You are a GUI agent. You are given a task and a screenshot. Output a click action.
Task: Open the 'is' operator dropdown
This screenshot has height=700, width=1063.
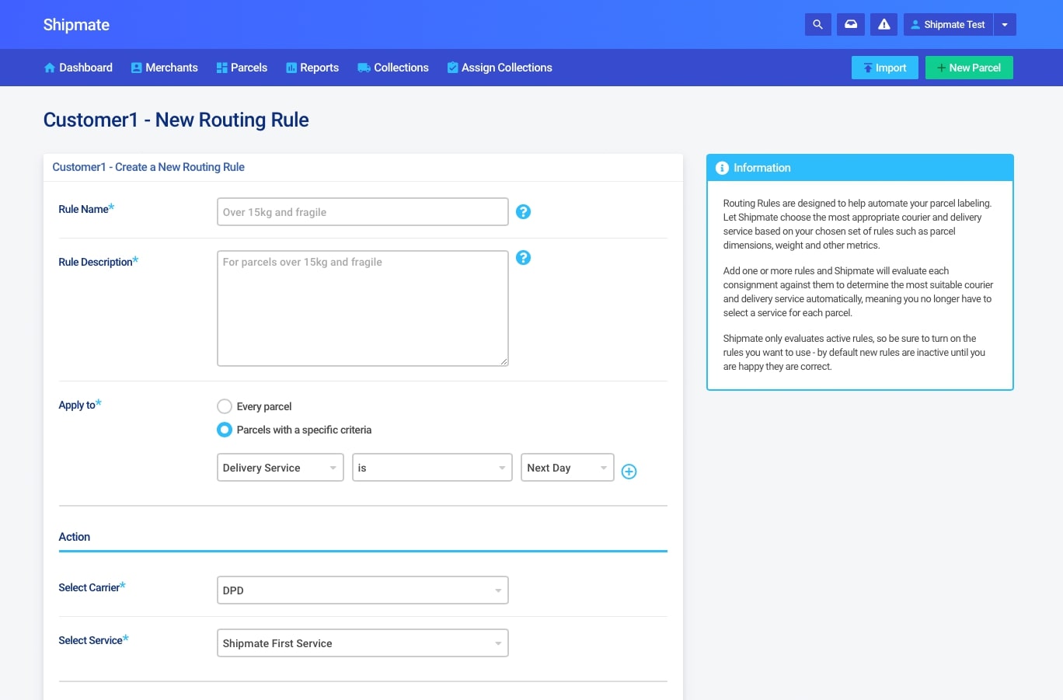432,468
